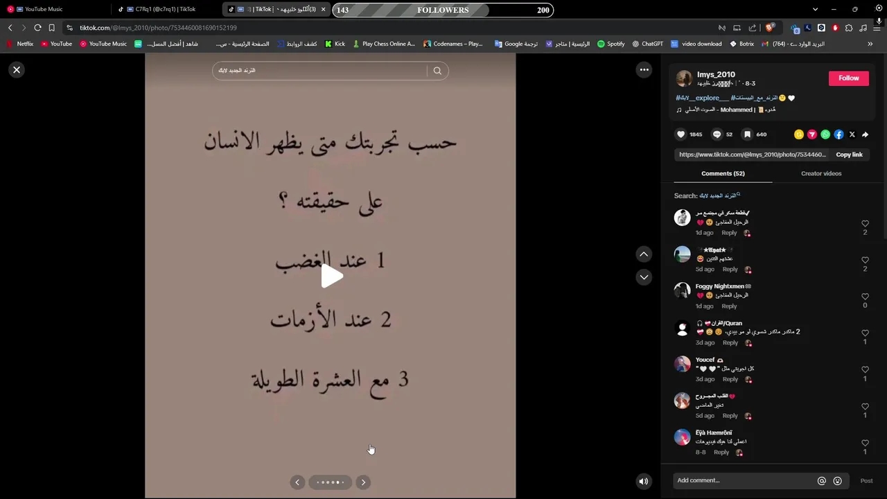Screen dimensions: 887x499
Task: Share the post to X
Action: [x=852, y=134]
